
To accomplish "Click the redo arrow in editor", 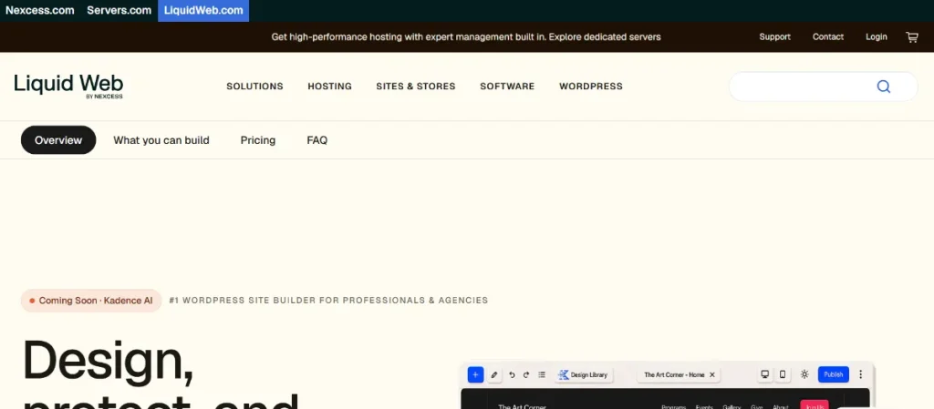I will pyautogui.click(x=526, y=374).
